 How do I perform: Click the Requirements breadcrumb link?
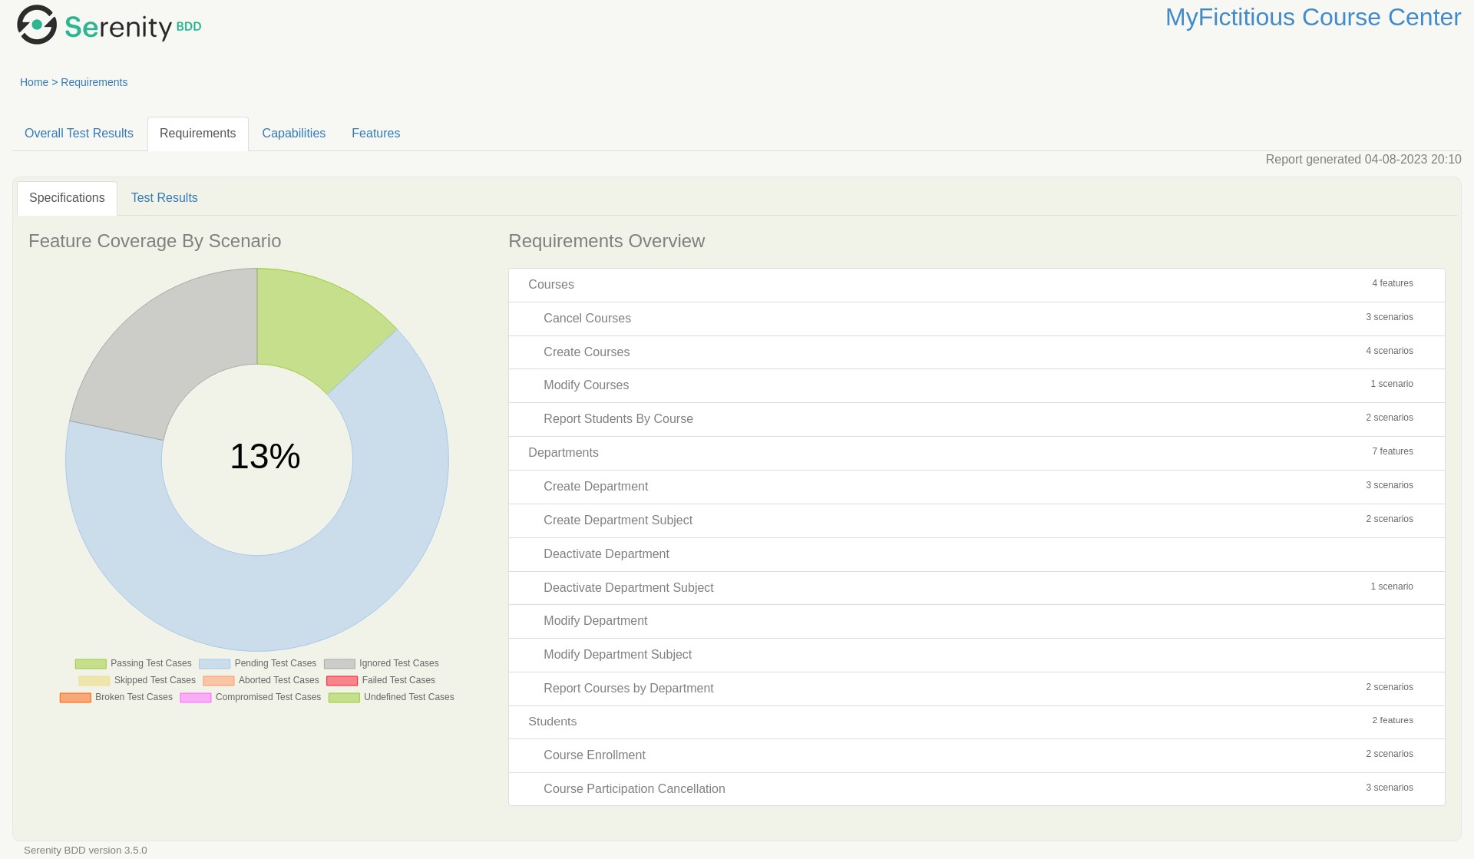click(x=94, y=82)
